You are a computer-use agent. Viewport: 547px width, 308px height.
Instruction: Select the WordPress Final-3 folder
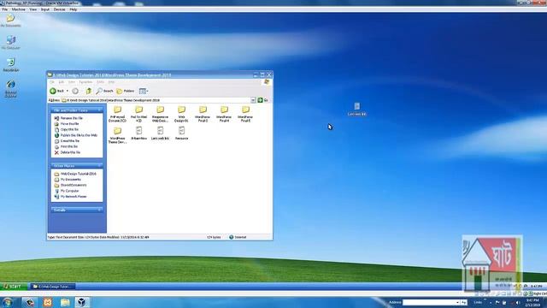pyautogui.click(x=203, y=114)
